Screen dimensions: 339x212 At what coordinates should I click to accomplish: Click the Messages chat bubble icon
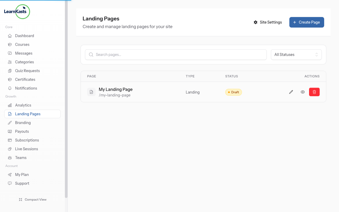click(10, 53)
